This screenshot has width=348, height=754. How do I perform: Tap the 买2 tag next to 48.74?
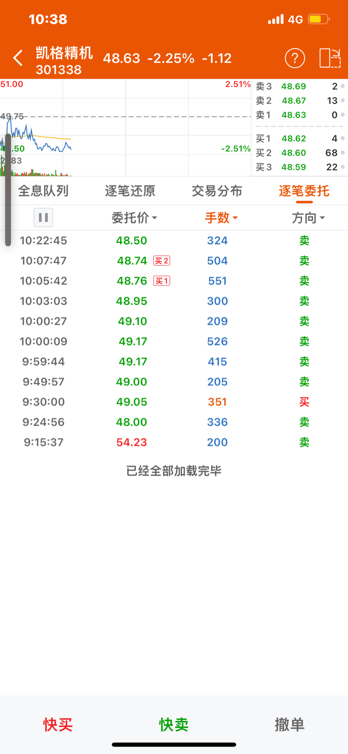tap(162, 261)
